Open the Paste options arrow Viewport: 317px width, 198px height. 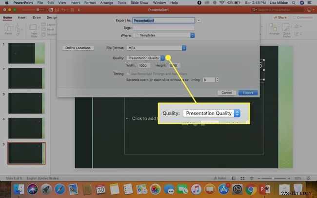pyautogui.click(x=13, y=27)
